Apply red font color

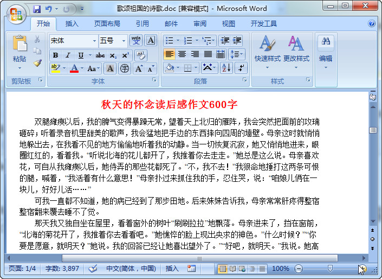[74, 68]
